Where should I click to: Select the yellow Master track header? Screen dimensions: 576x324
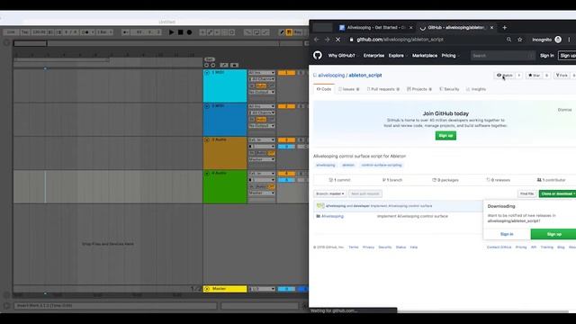[x=225, y=289]
